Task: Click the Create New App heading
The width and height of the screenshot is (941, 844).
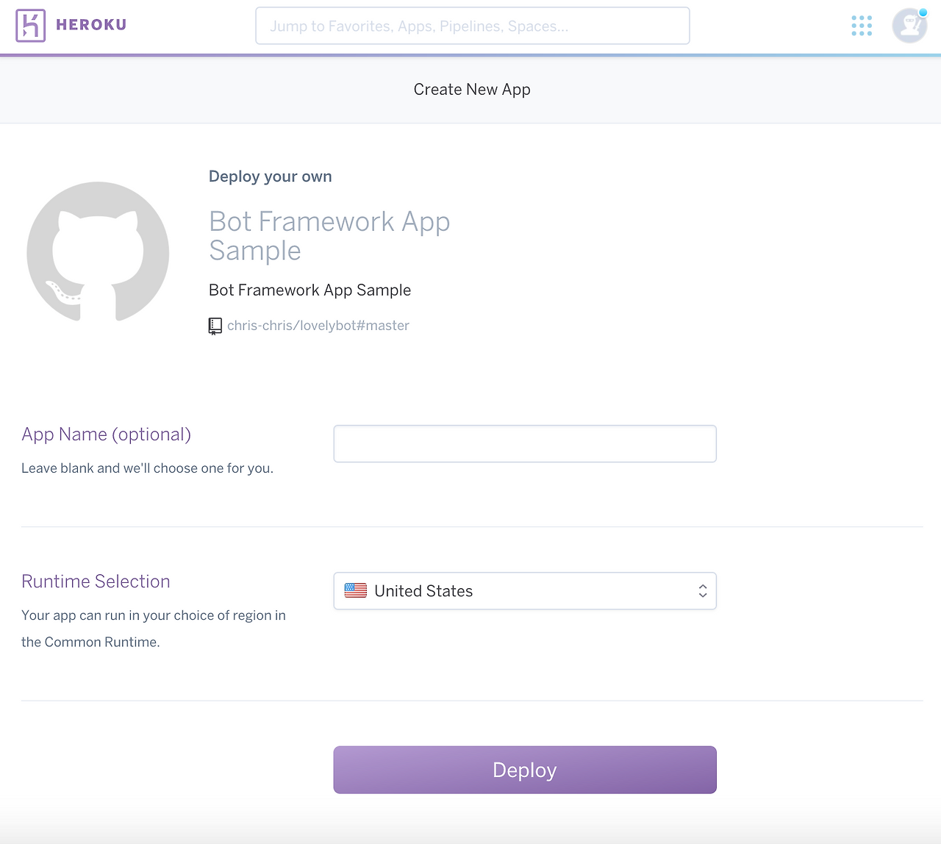Action: pos(471,89)
